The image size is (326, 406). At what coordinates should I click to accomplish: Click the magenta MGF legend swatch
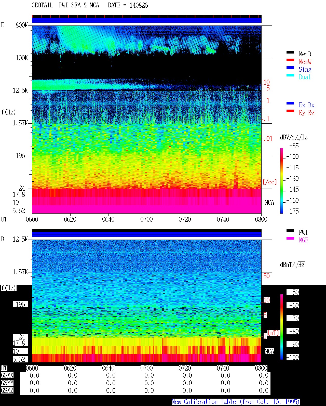[290, 239]
